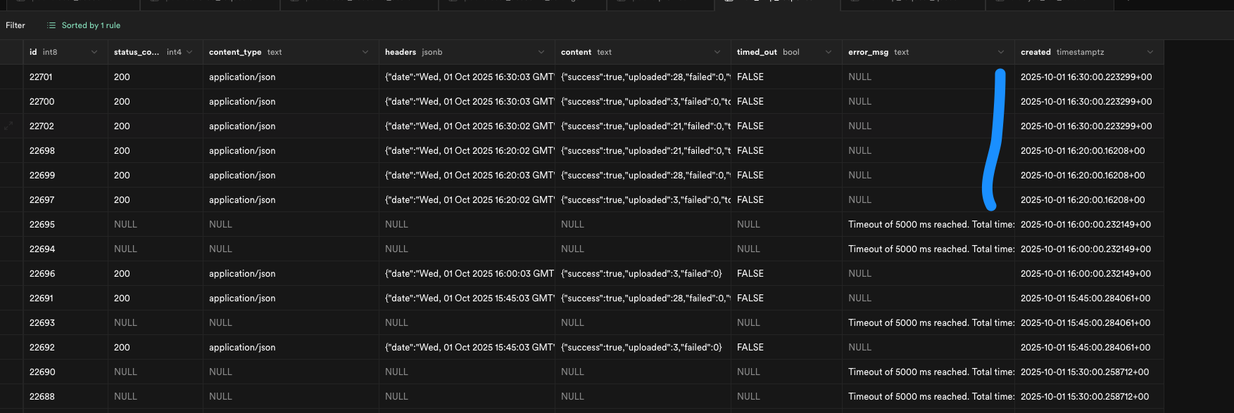Open the 'Sorted by 1 rule' sort menu
The image size is (1234, 413).
coord(84,25)
